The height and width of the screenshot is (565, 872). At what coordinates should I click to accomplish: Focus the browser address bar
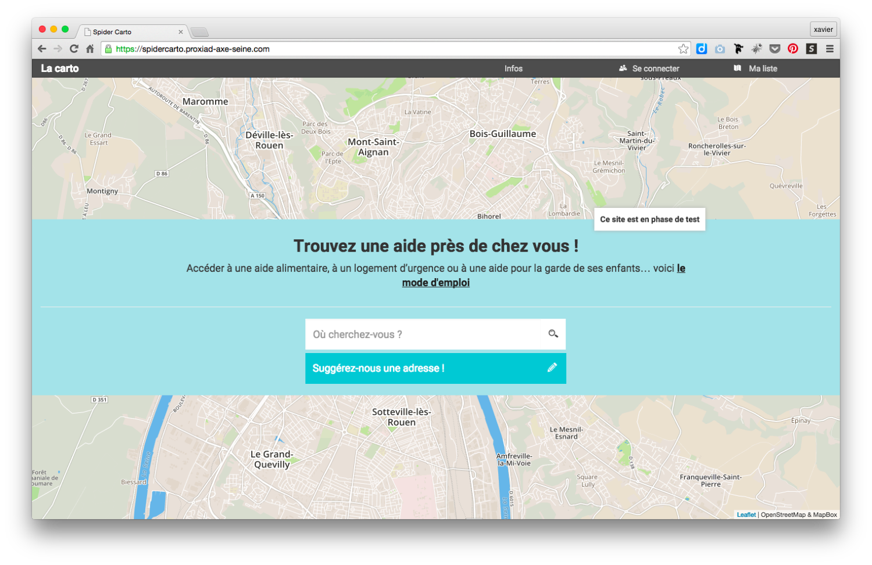coord(395,49)
